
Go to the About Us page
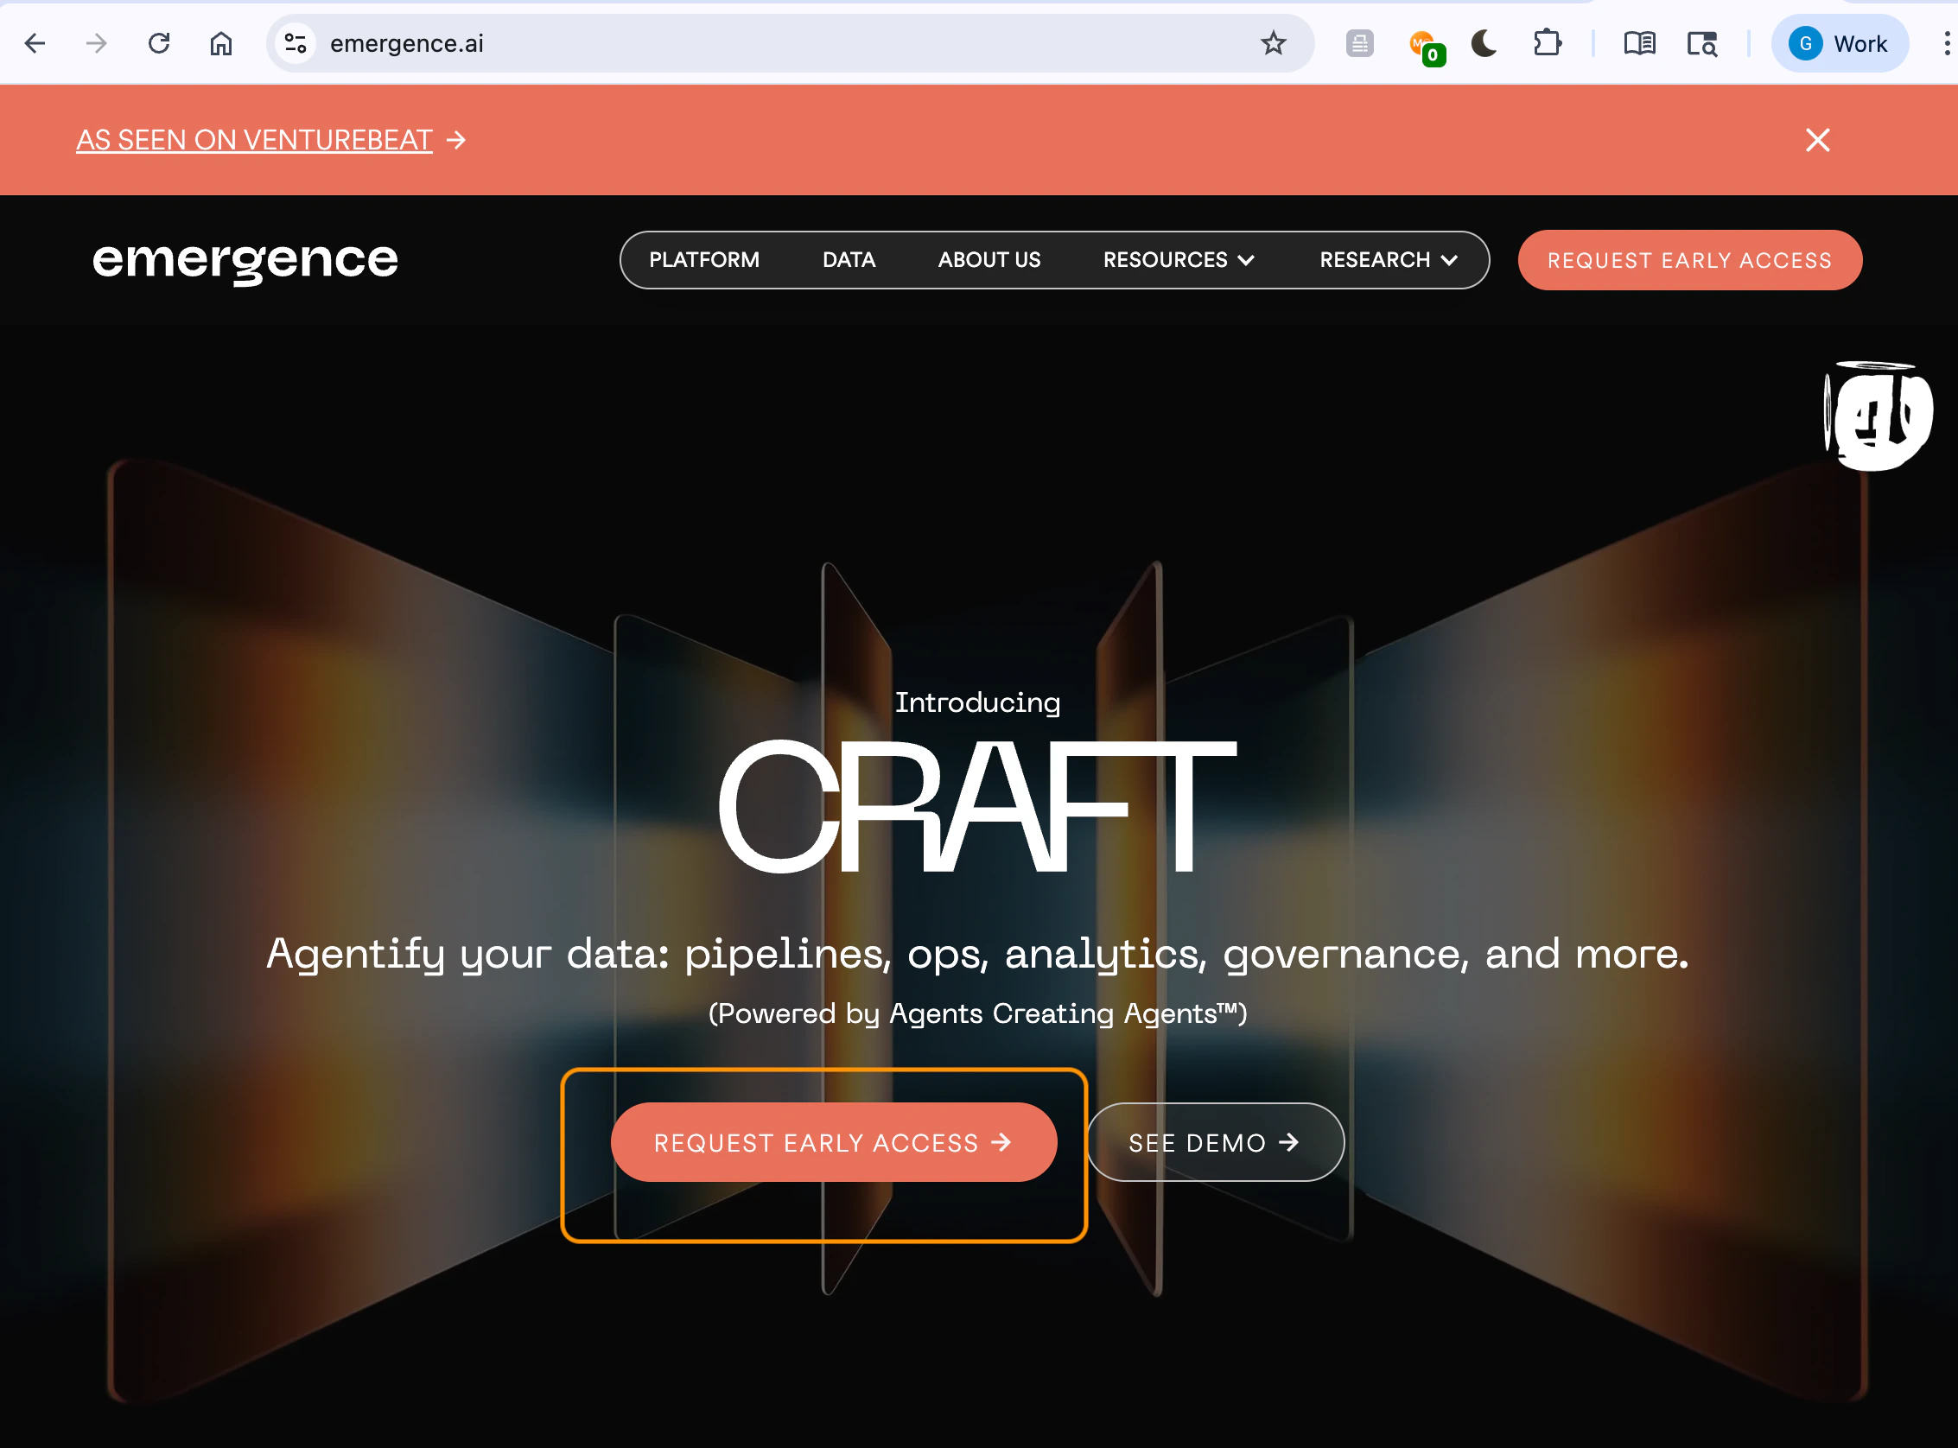tap(989, 260)
